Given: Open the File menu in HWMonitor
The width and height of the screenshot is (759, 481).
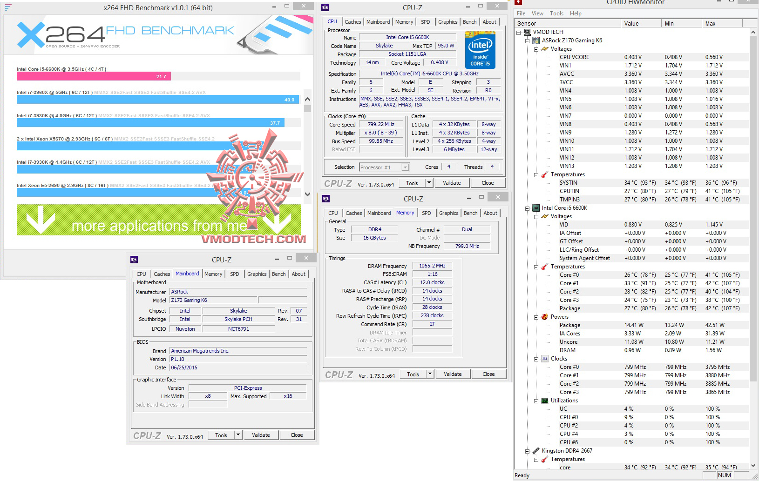Looking at the screenshot, I should 521,13.
